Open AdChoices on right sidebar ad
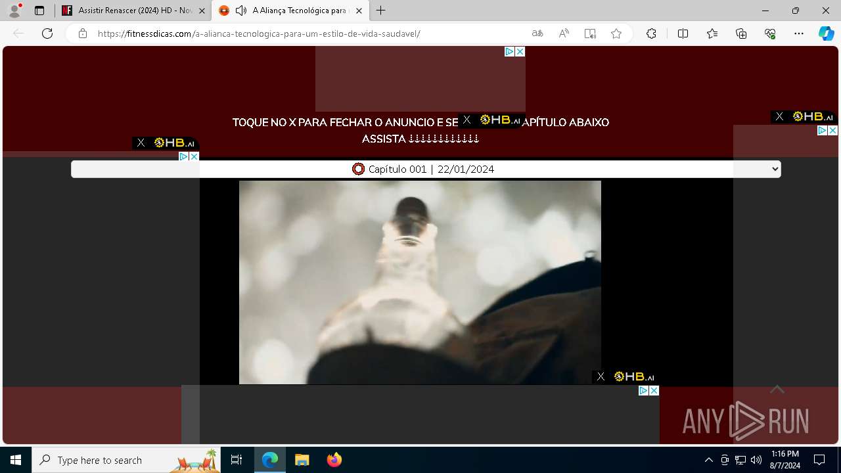 pos(822,131)
